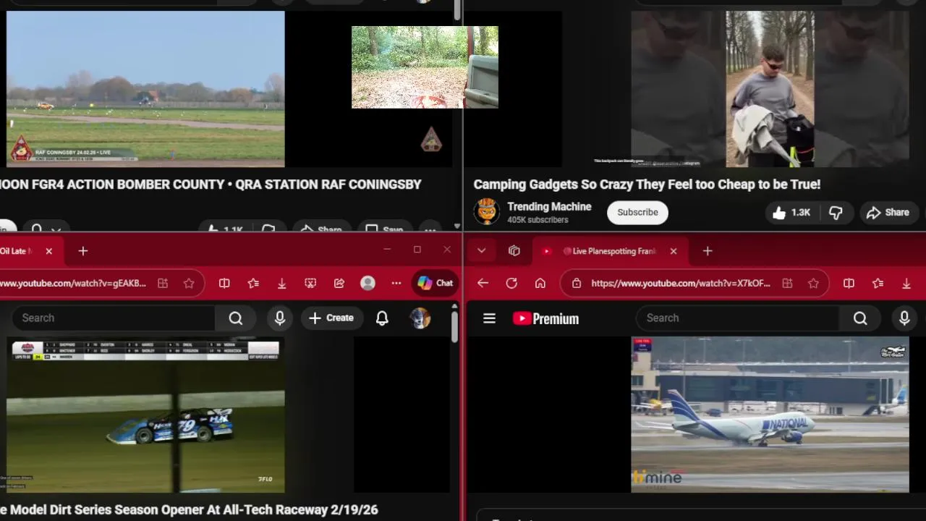Search by voice in dirt racing YouTube window
Screen dimensions: 926x521
click(280, 318)
